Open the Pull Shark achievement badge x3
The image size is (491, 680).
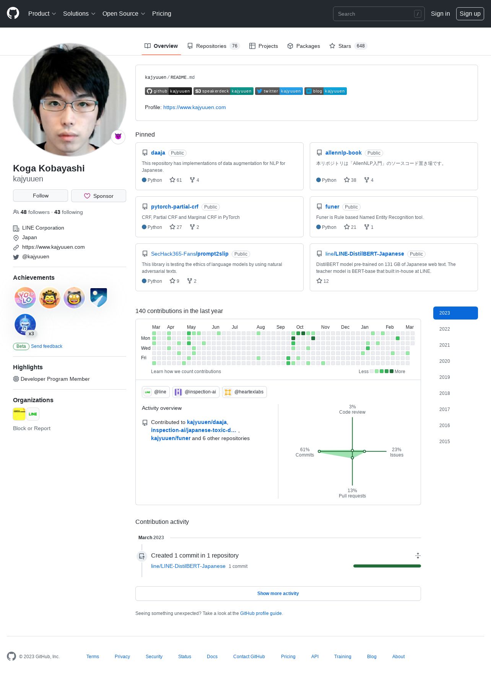pos(25,325)
